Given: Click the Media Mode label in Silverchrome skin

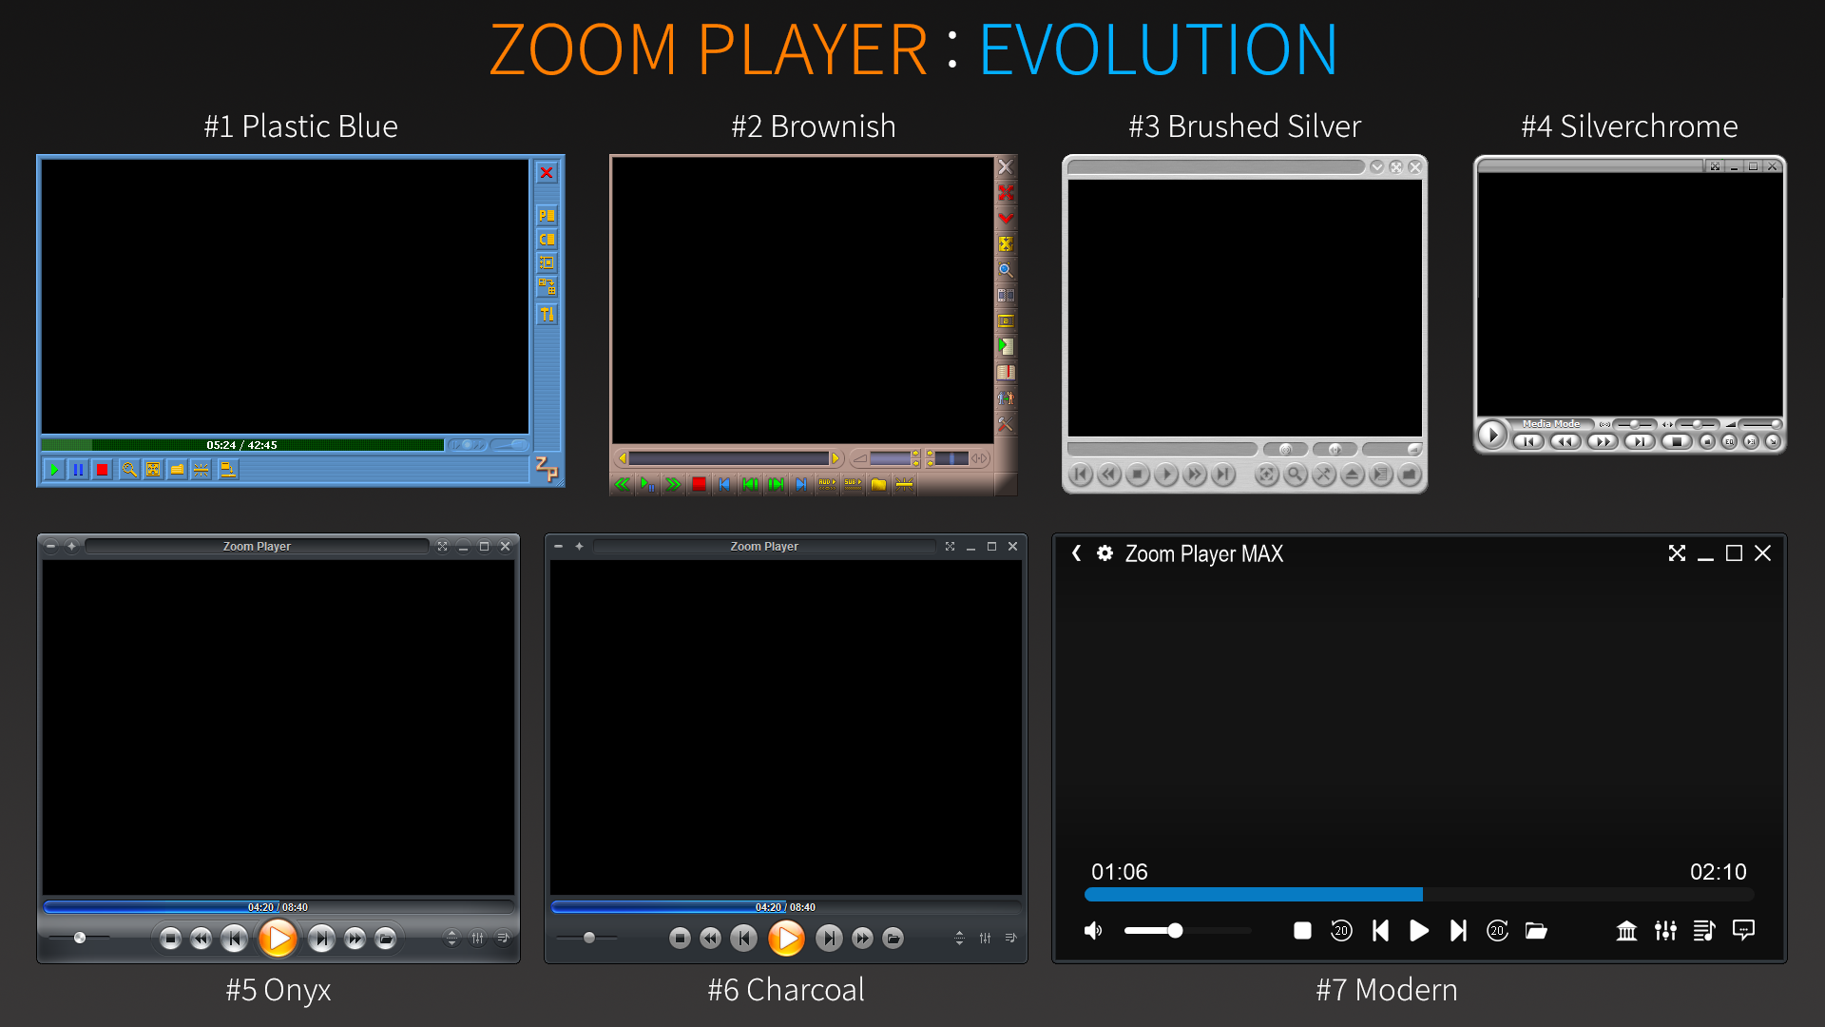Looking at the screenshot, I should point(1550,424).
